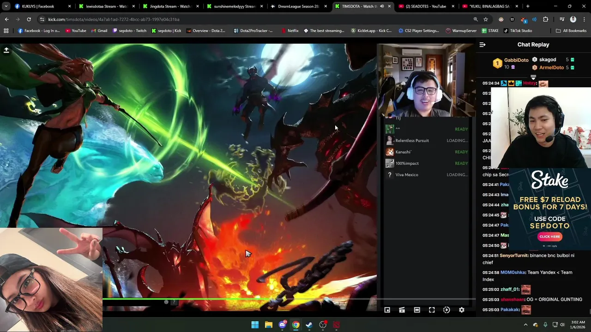Viewport: 591px width, 332px height.
Task: Go back to previous browser page
Action: click(6, 19)
